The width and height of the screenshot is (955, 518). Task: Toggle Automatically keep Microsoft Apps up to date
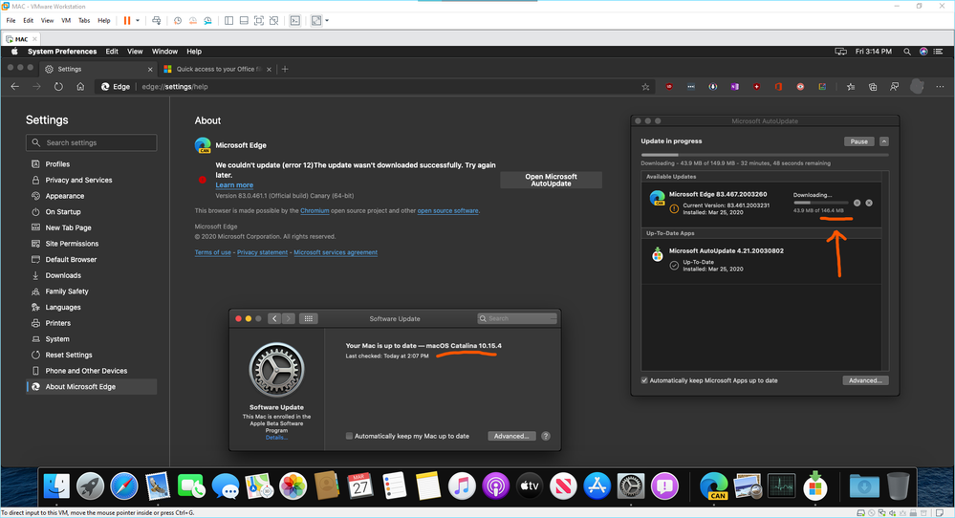[x=644, y=380]
